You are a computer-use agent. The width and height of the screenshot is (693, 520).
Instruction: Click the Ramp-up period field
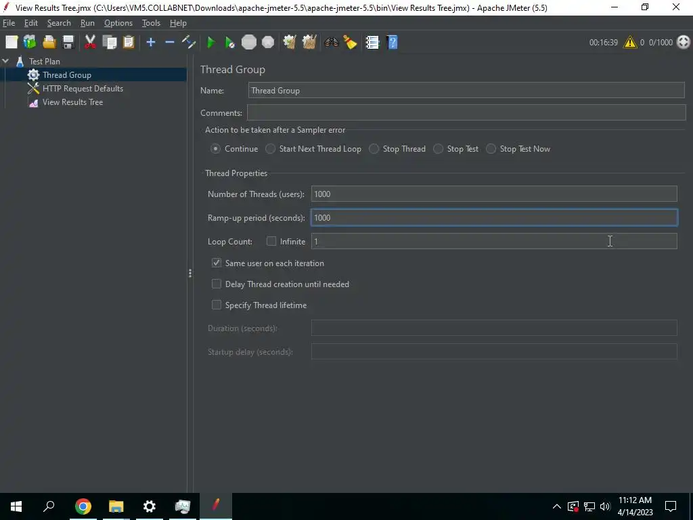[494, 217]
